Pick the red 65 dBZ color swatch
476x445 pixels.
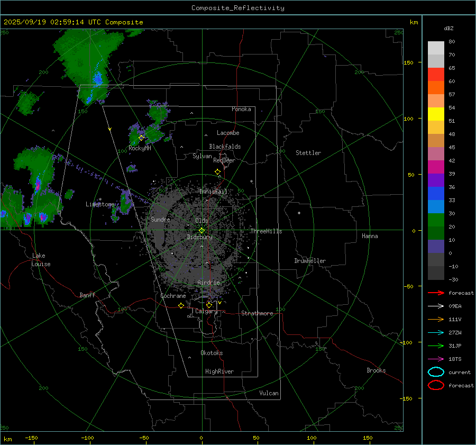436,74
